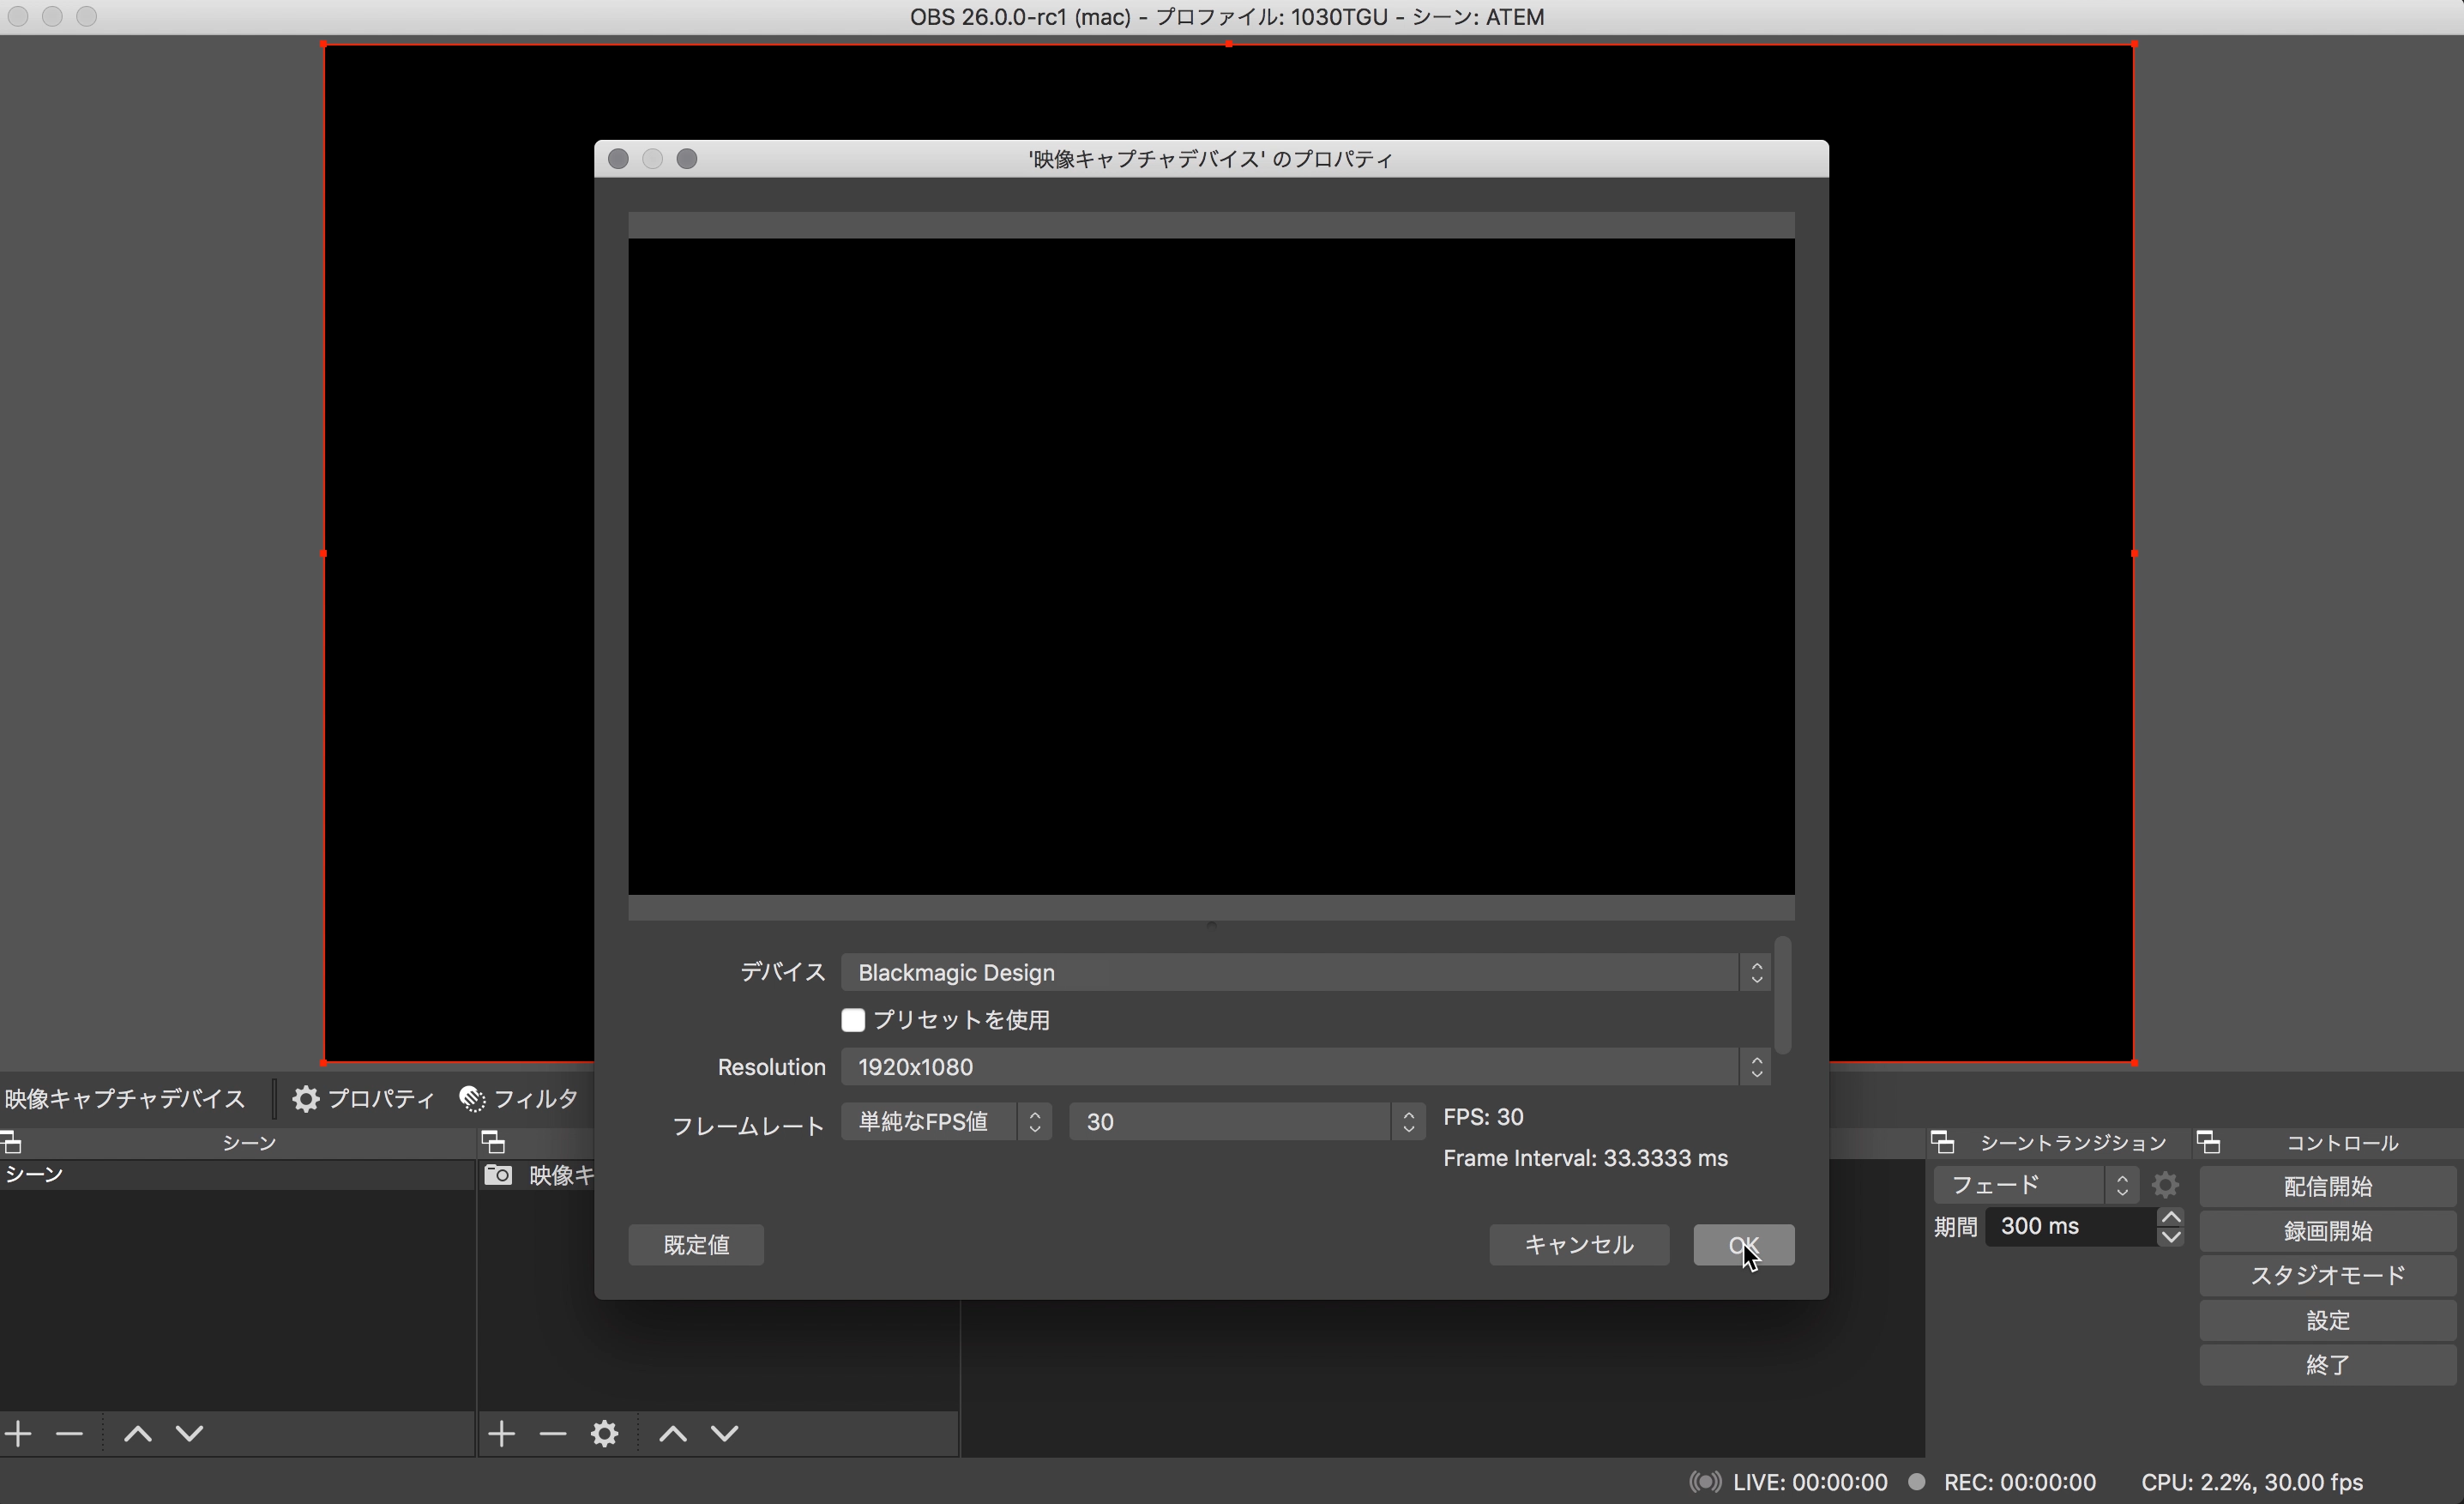
Task: Pop out the sources dock icon
Action: pyautogui.click(x=493, y=1142)
